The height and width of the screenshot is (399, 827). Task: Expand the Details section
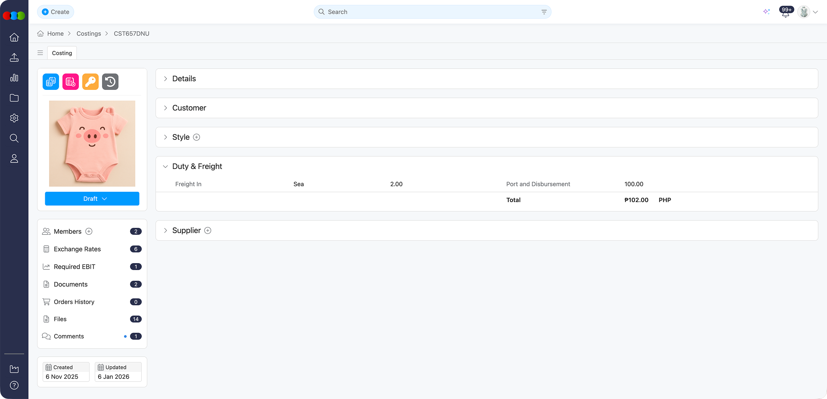(165, 79)
